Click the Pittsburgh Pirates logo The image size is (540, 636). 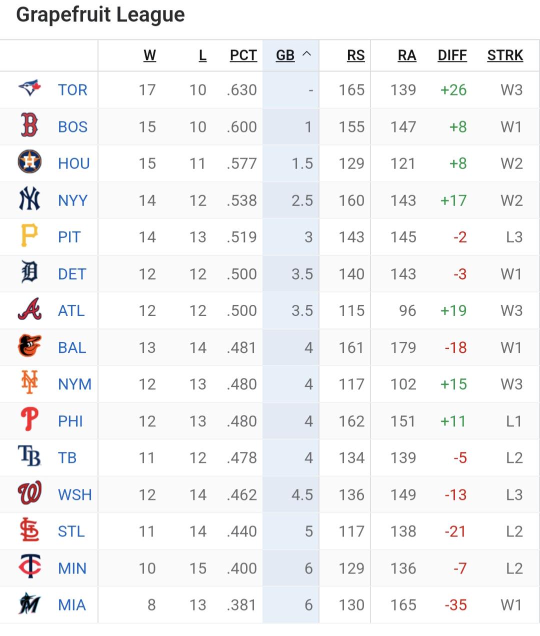[x=29, y=236]
